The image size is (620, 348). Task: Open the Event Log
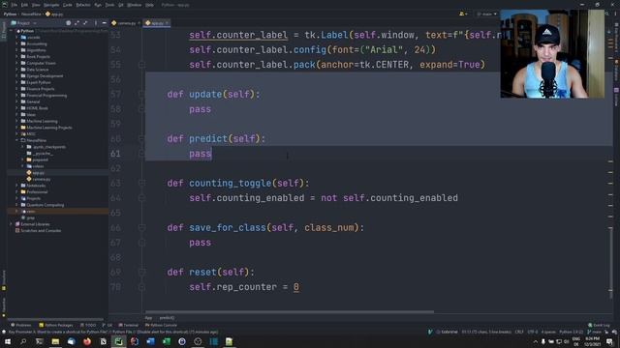point(599,325)
